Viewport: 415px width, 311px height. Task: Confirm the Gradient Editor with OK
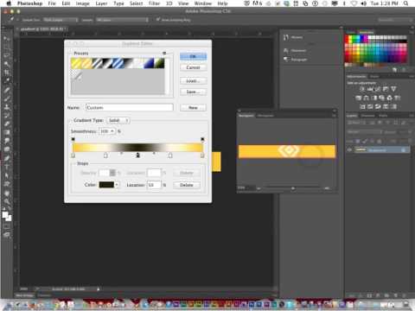point(193,56)
